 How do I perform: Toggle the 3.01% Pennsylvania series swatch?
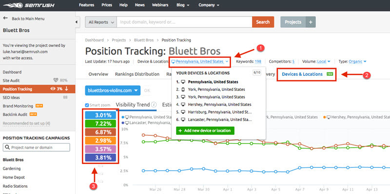coord(100,115)
